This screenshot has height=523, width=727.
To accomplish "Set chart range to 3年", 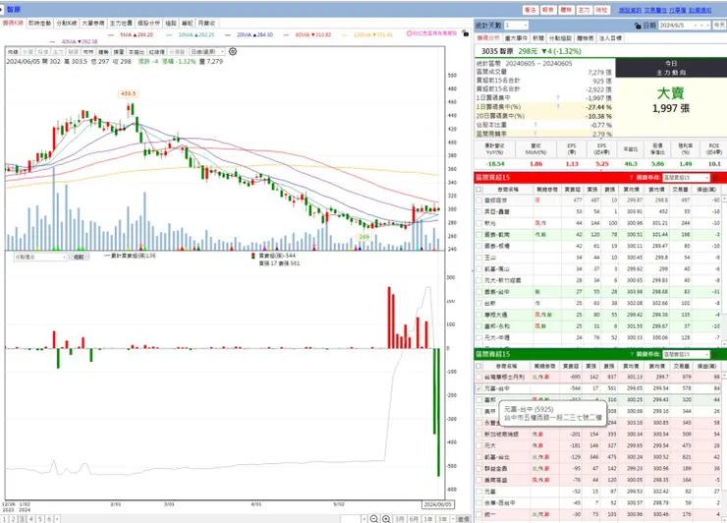I will pos(443,519).
